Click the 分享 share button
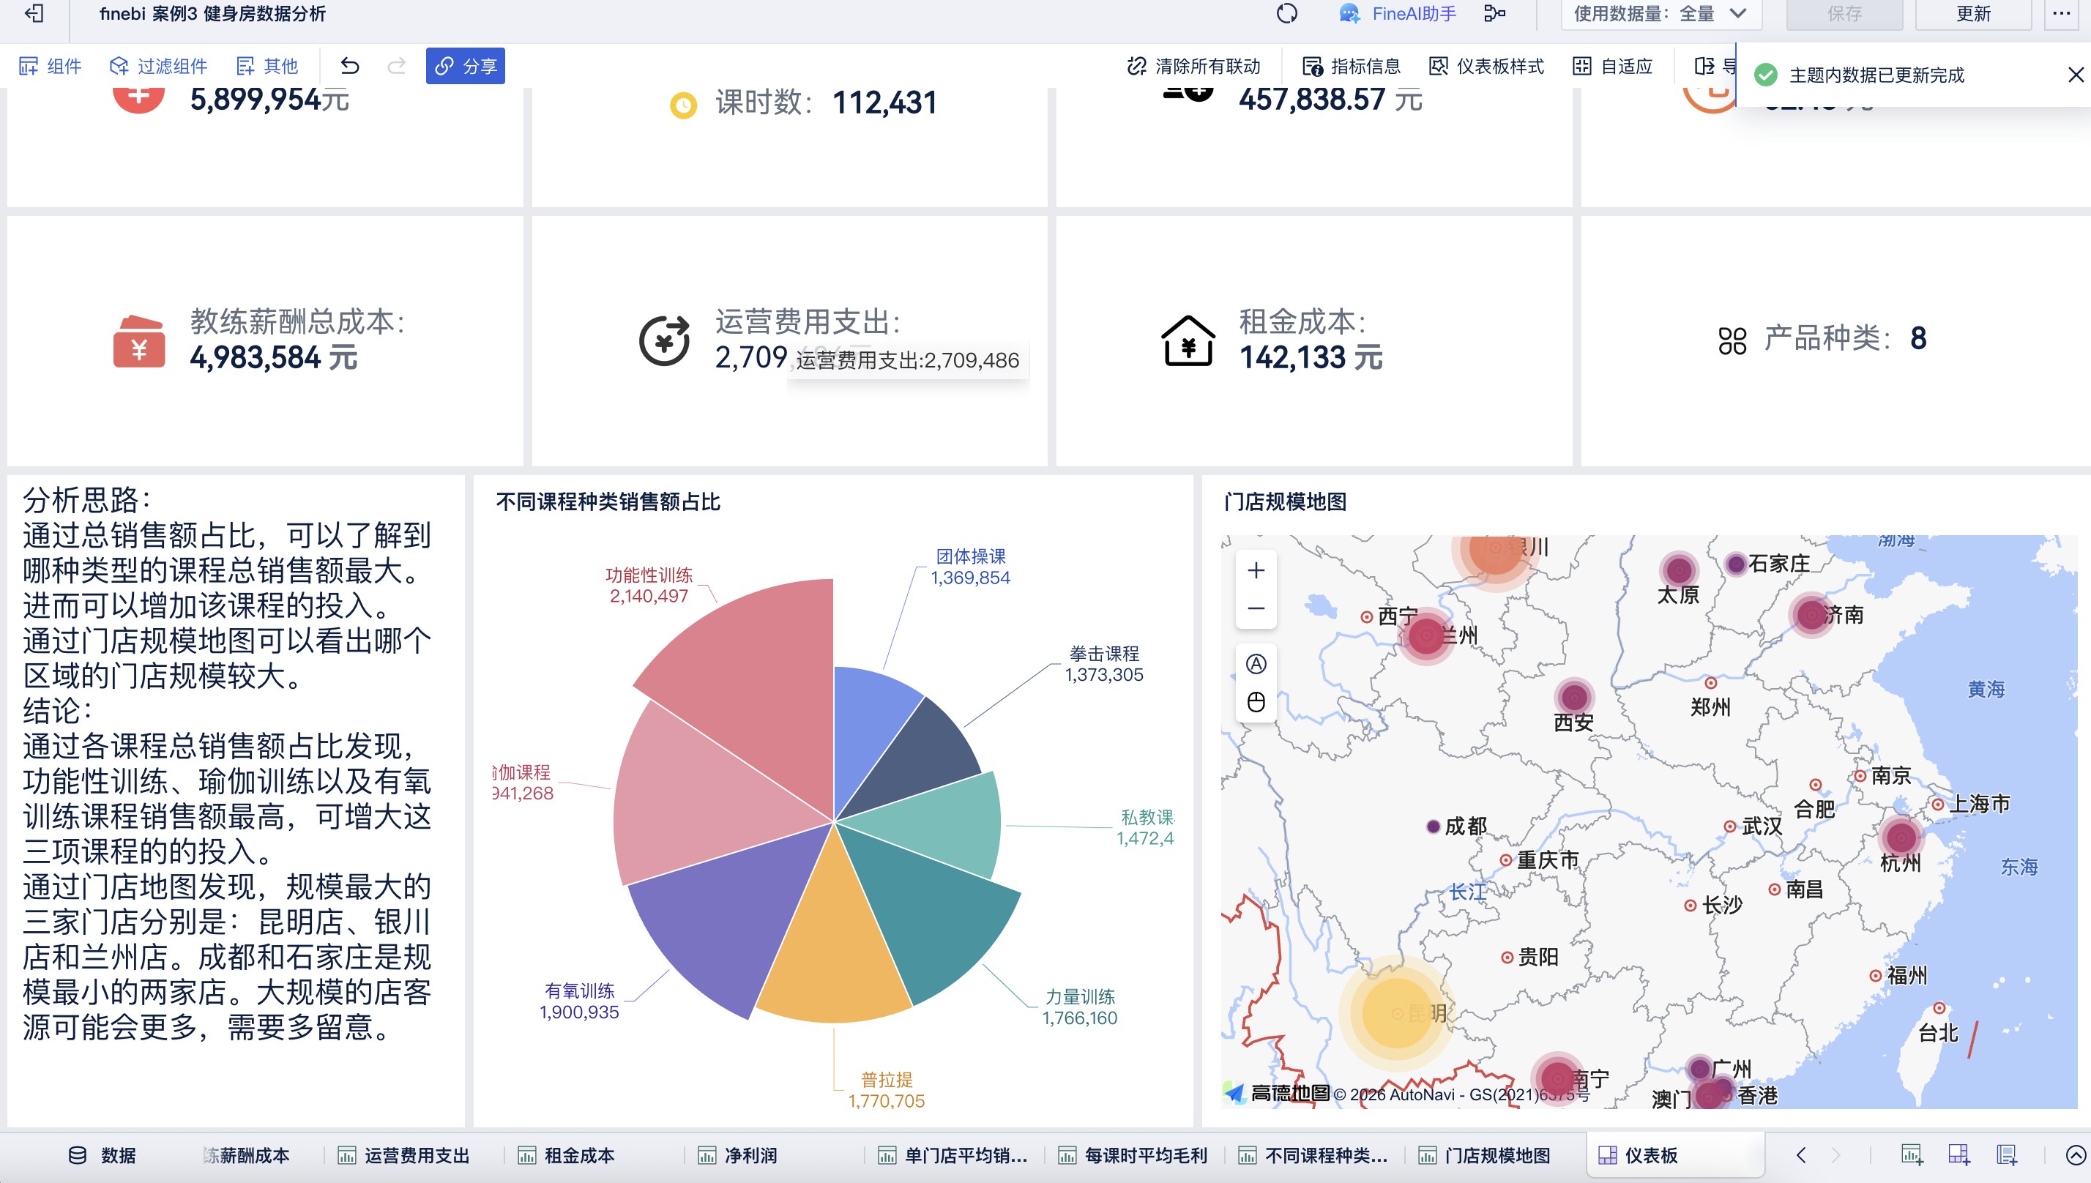Image resolution: width=2091 pixels, height=1183 pixels. [x=465, y=66]
